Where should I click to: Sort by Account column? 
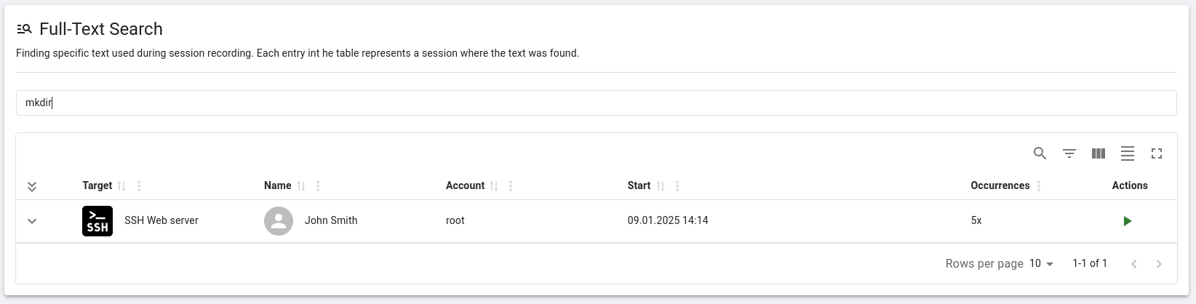pos(494,186)
